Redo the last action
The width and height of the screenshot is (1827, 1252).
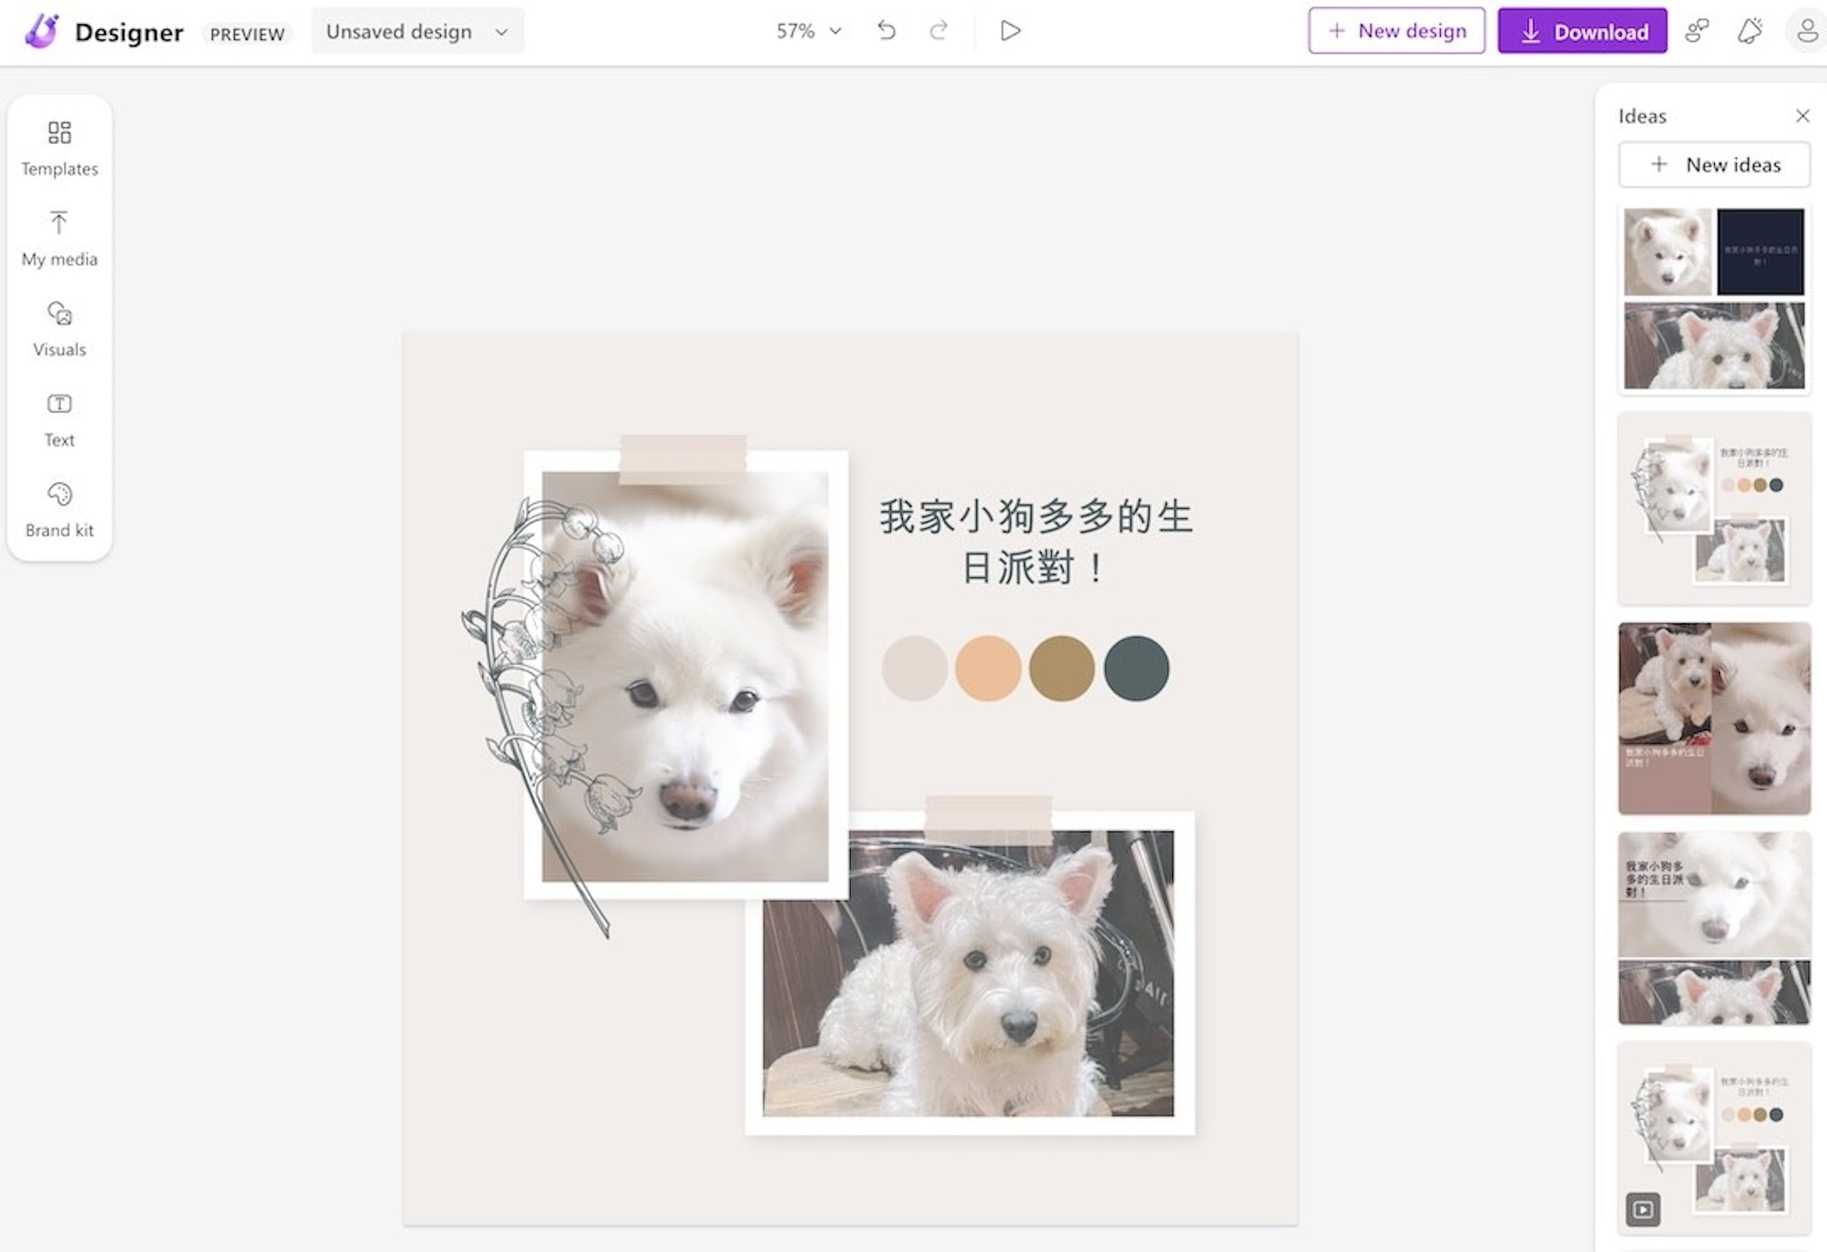938,31
